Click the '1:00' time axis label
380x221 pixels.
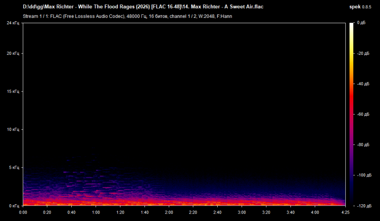pos(95,213)
